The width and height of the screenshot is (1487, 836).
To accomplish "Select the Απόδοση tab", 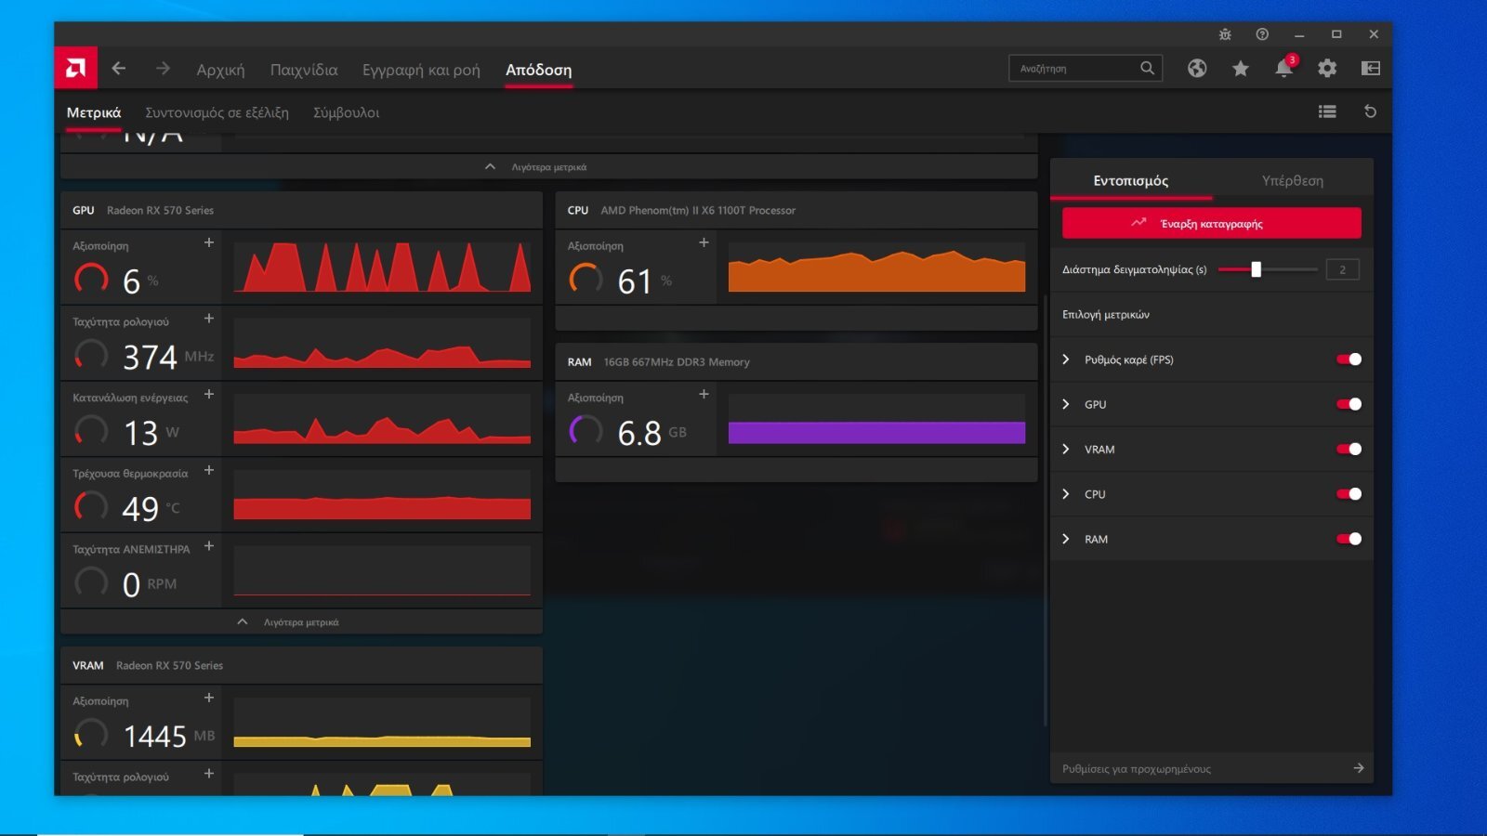I will pyautogui.click(x=539, y=70).
